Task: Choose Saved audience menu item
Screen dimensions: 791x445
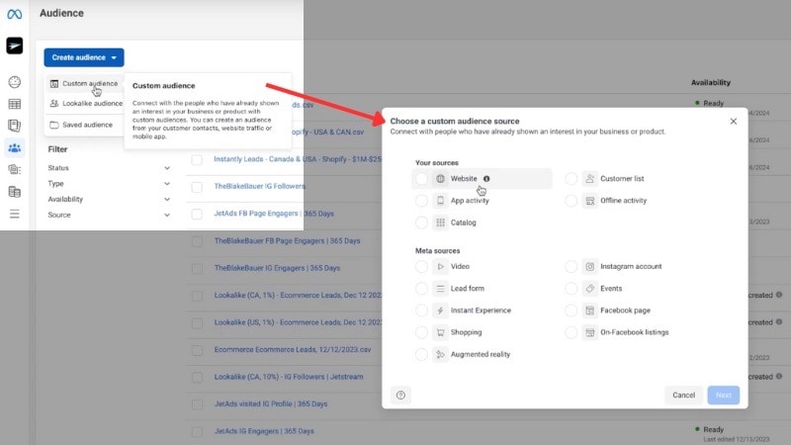Action: tap(84, 125)
